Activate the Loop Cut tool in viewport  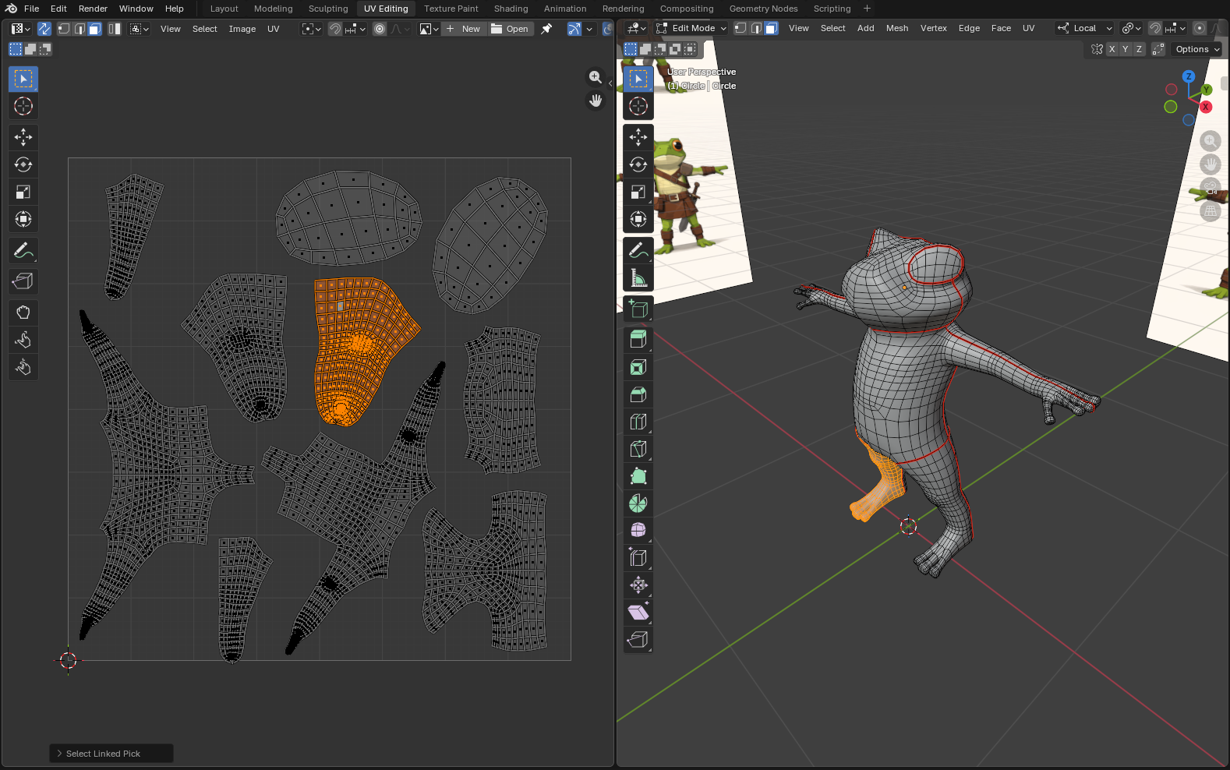pos(638,422)
